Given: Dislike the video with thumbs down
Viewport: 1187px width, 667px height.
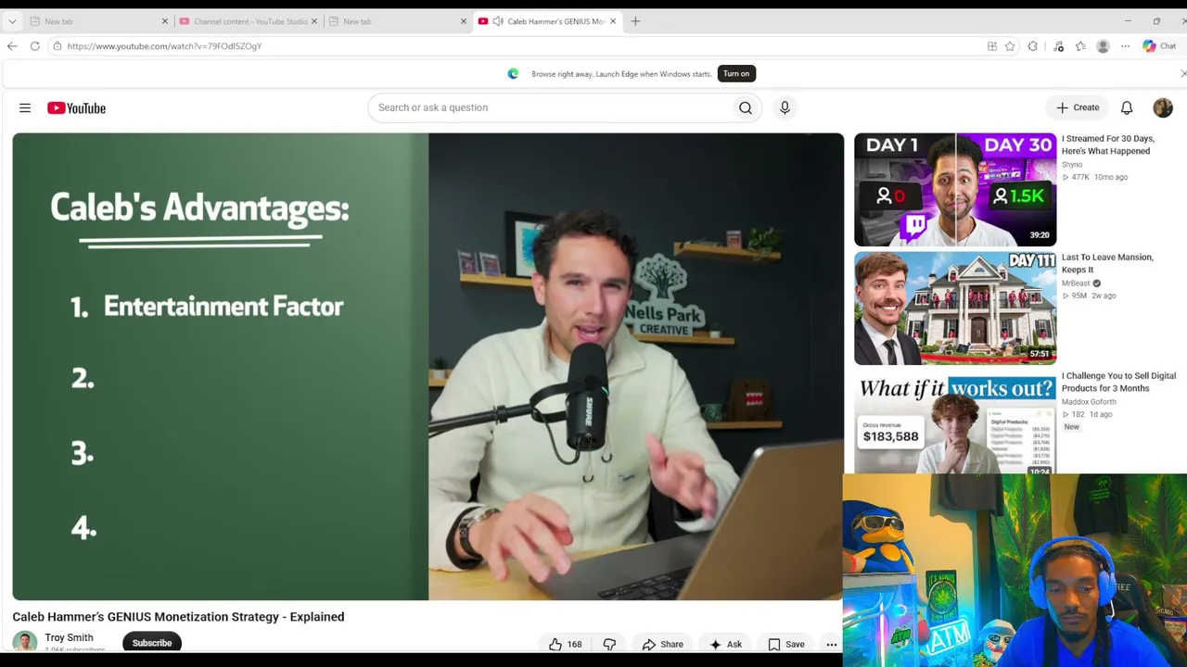Looking at the screenshot, I should click(609, 644).
